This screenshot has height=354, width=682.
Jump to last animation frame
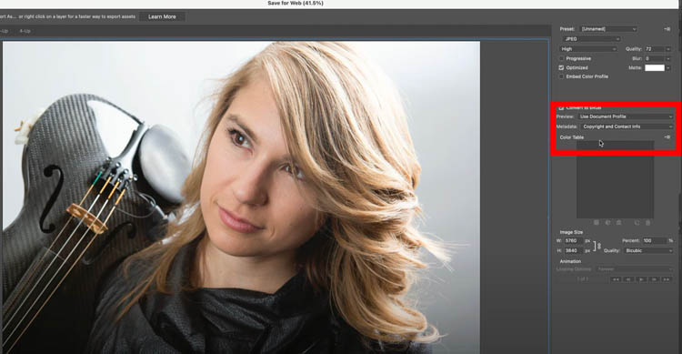[x=667, y=279]
